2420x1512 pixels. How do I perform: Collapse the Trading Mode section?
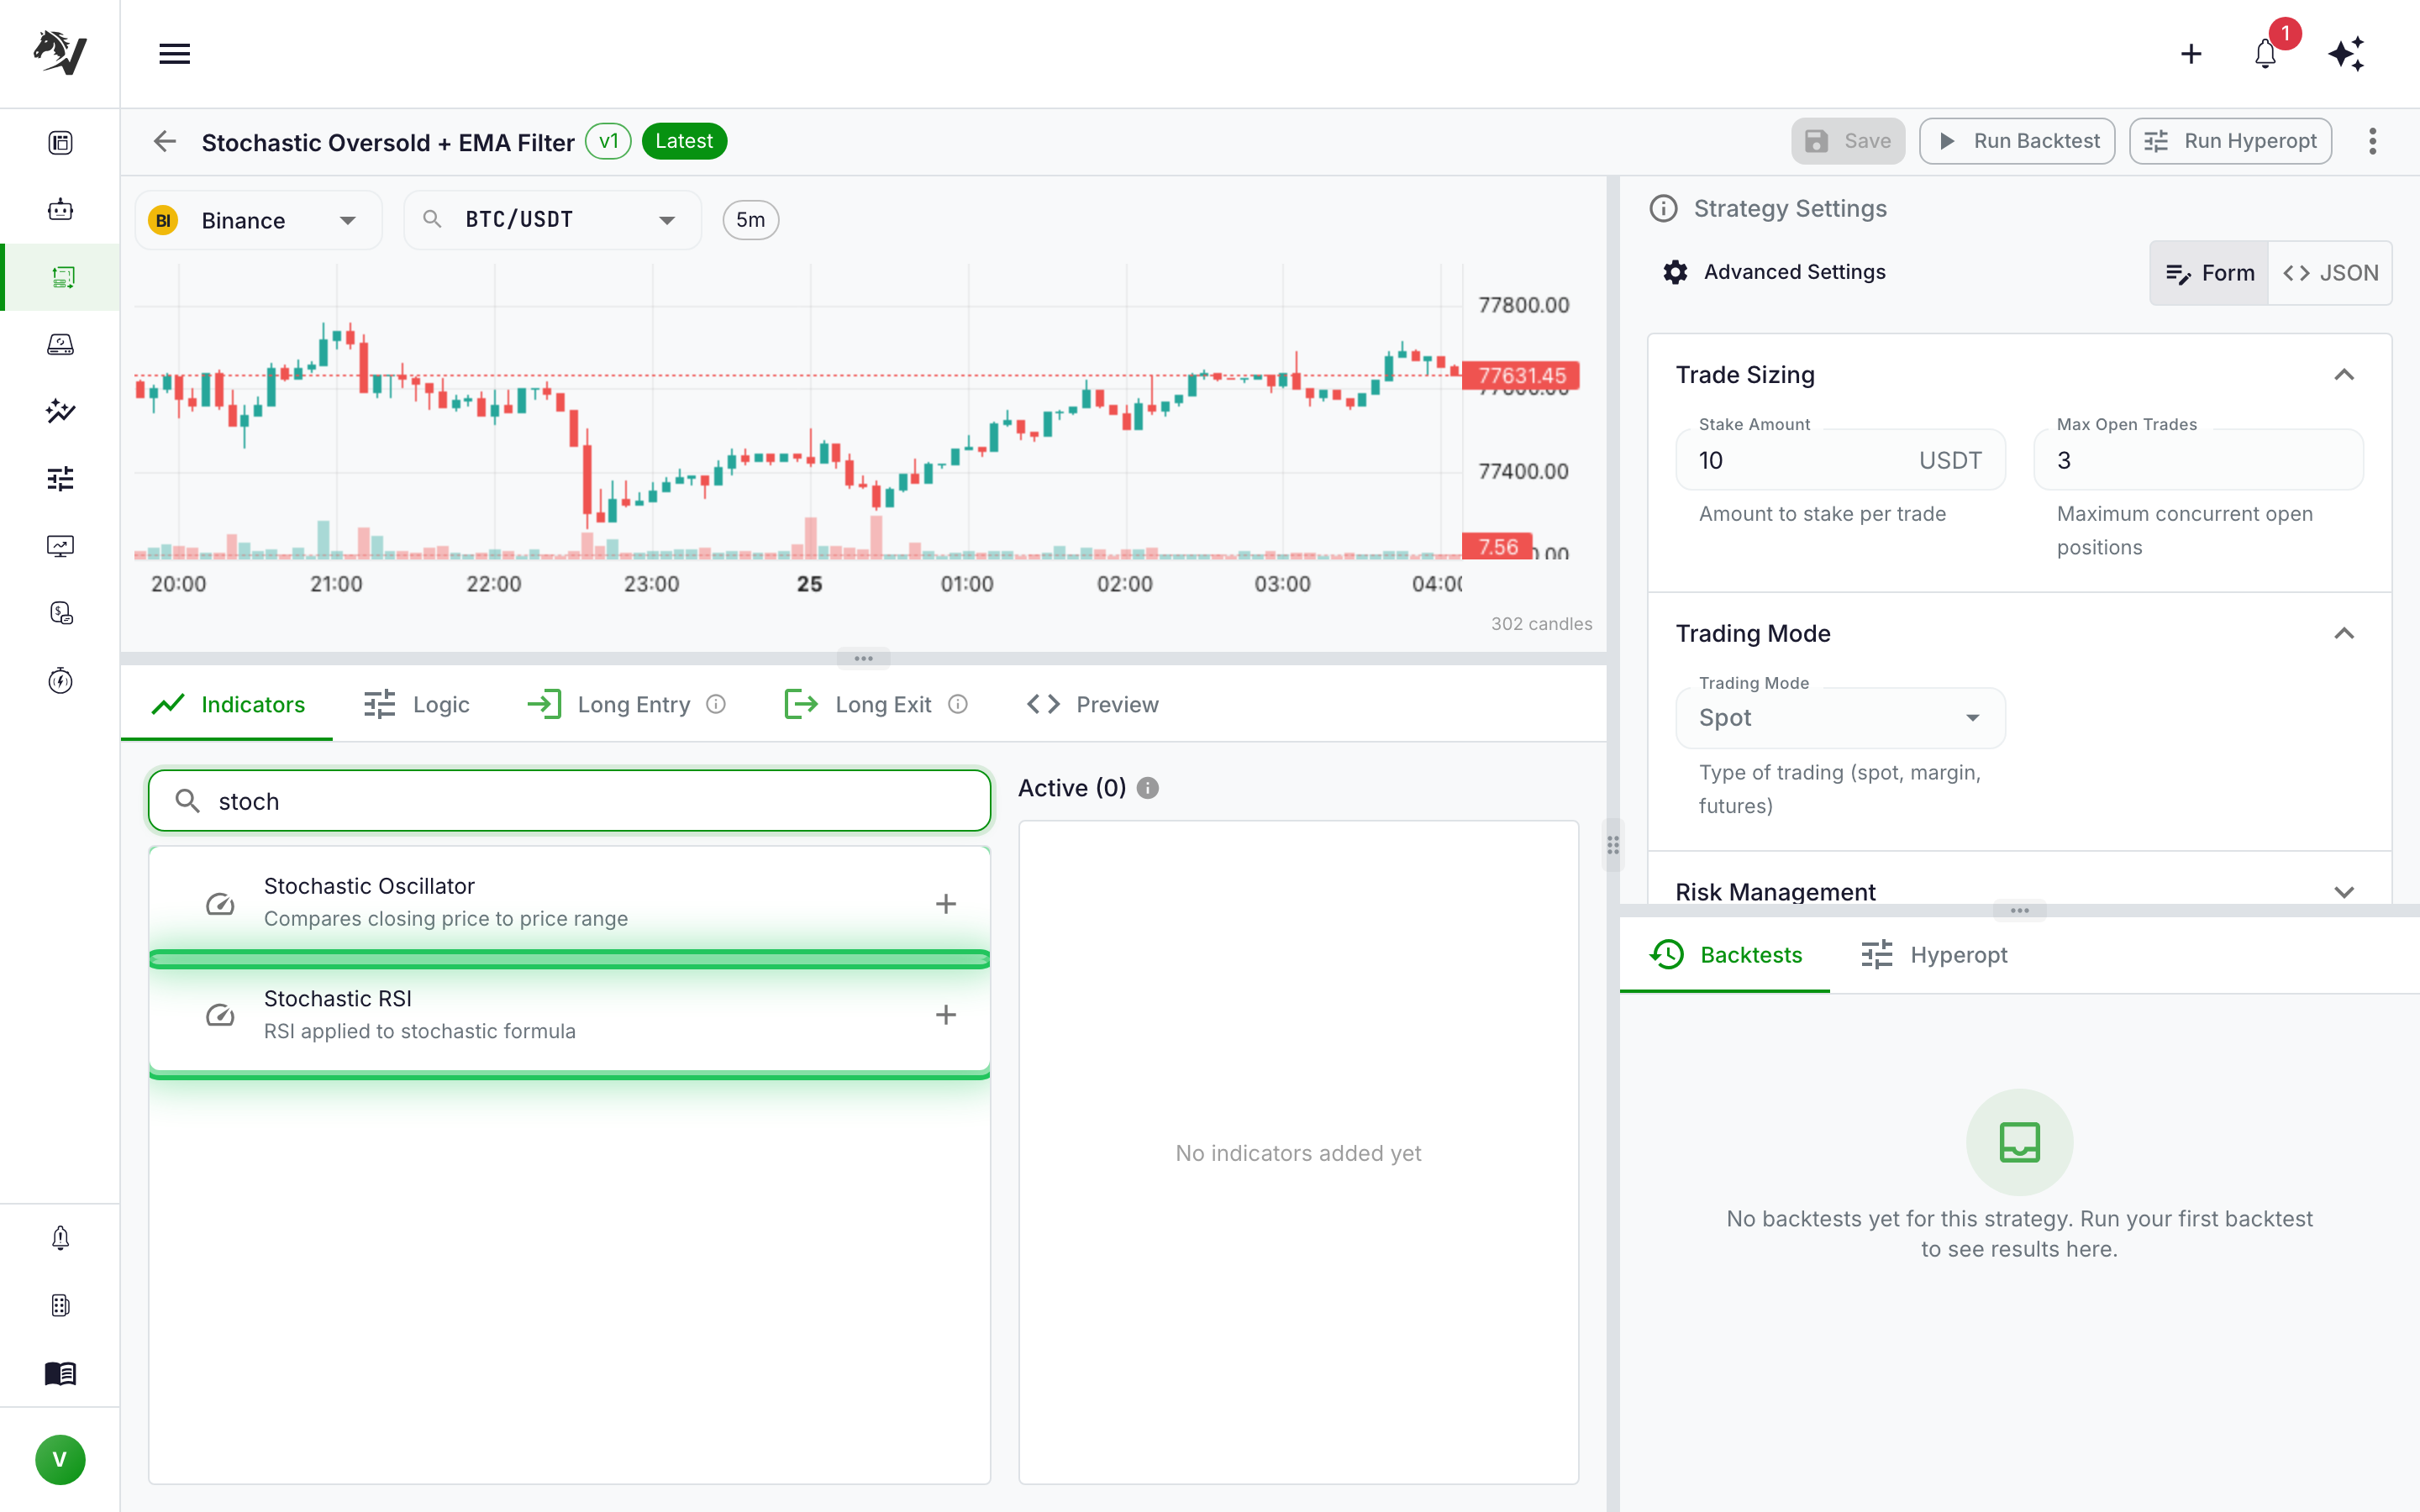(2343, 634)
